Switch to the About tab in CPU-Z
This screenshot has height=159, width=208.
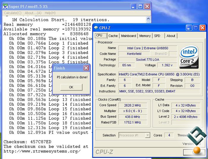tap(171, 36)
